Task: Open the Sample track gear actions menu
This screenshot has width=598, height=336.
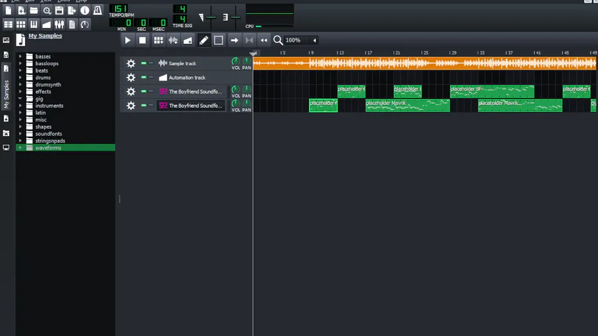Action: [131, 63]
